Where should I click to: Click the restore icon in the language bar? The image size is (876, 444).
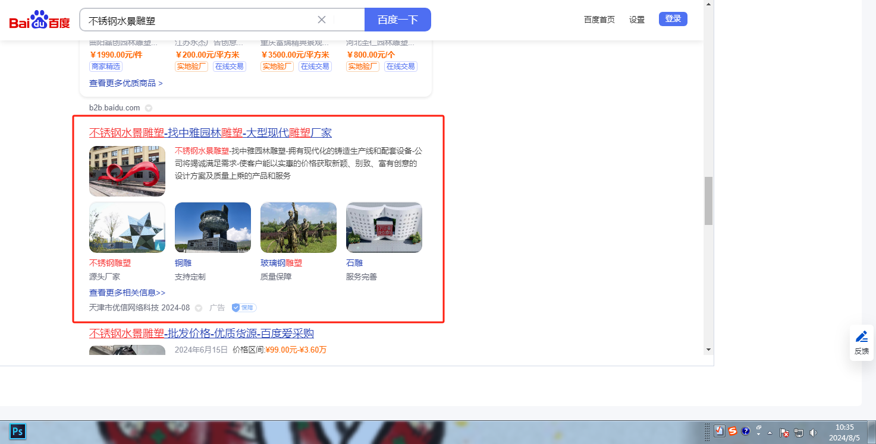point(759,428)
